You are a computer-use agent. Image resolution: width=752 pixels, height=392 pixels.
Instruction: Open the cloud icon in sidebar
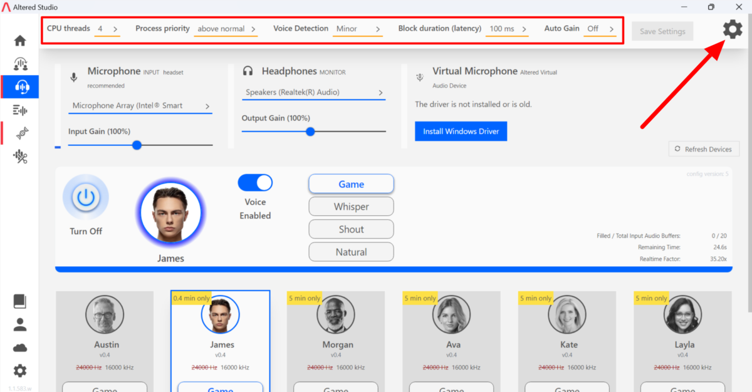20,348
